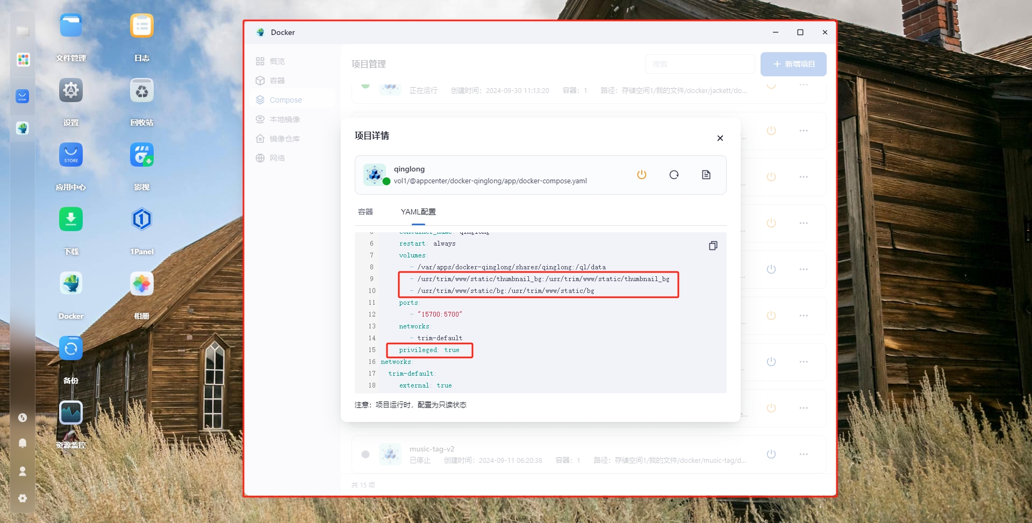Image resolution: width=1032 pixels, height=523 pixels.
Task: Open the user account icon in dock
Action: click(x=23, y=471)
